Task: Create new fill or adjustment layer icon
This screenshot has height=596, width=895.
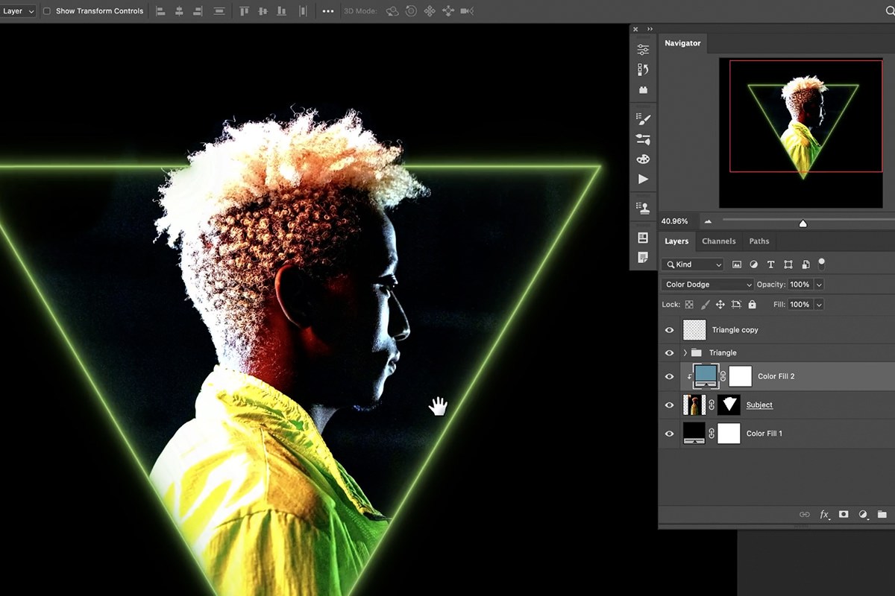Action: [x=863, y=514]
